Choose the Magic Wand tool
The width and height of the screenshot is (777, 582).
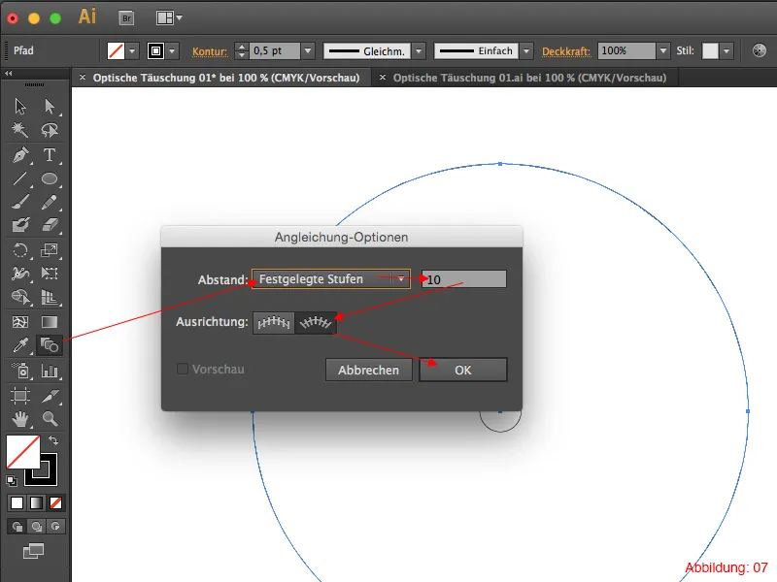(20, 130)
